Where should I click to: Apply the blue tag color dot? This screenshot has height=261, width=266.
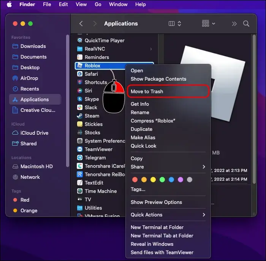171,180
